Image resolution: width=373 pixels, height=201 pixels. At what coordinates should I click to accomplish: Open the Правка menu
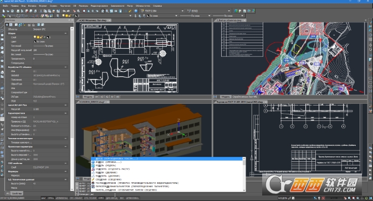(x=15, y=6)
